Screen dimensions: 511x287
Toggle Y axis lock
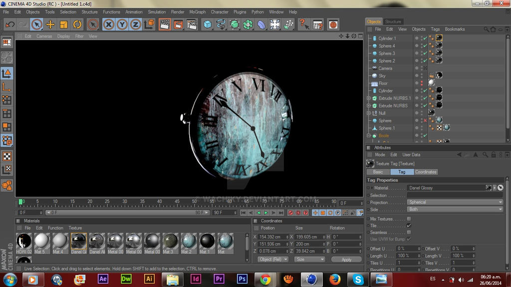click(x=122, y=24)
